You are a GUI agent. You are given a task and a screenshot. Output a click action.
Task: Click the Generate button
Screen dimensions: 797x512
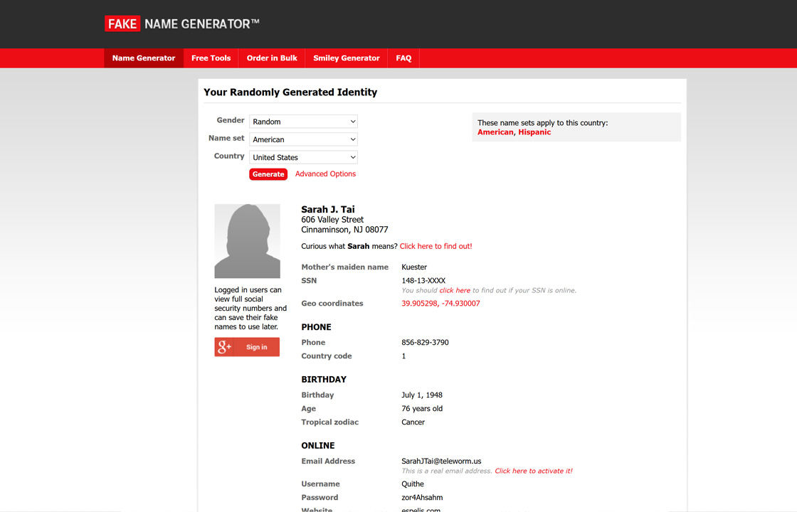click(268, 174)
